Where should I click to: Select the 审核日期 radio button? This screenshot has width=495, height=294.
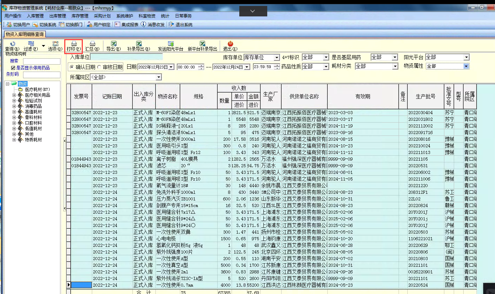click(x=99, y=67)
